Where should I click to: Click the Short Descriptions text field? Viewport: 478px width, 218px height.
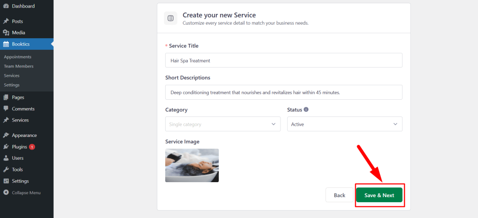(x=284, y=92)
